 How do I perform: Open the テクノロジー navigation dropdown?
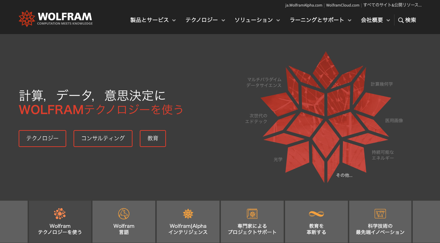point(202,20)
